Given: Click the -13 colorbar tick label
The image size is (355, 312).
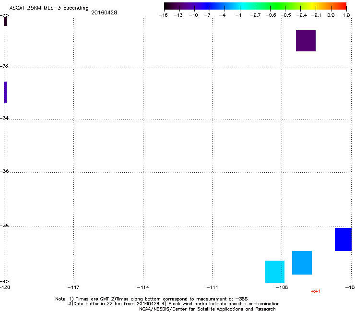Looking at the screenshot, I should coord(178,15).
